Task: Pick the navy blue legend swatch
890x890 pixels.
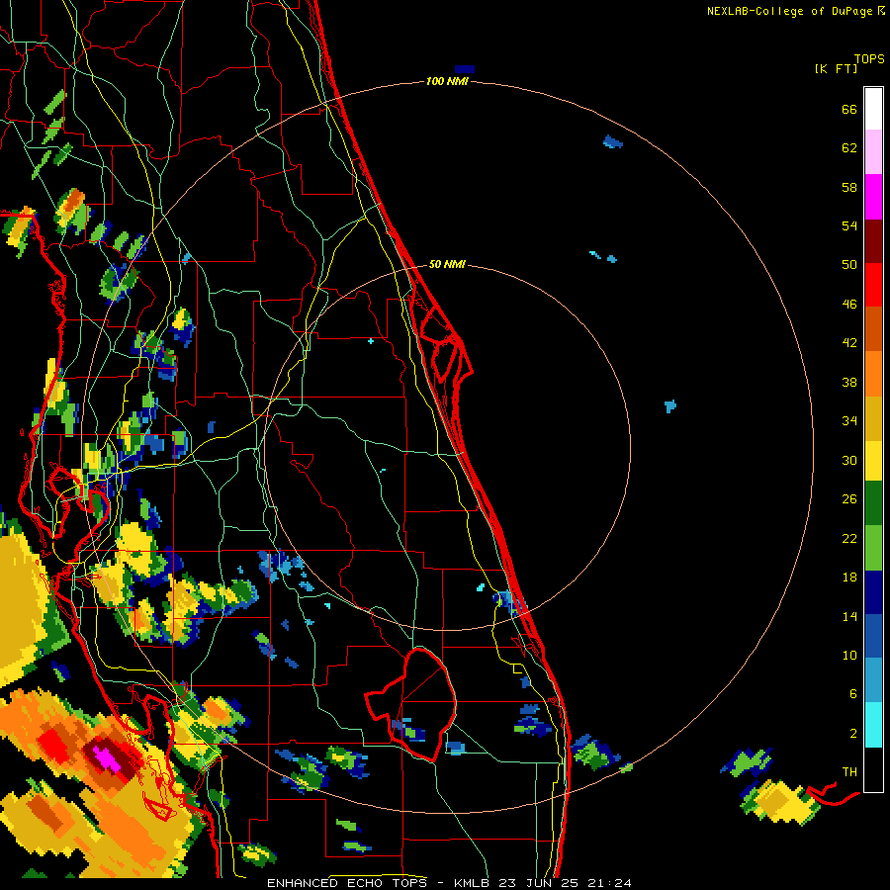Action: point(873,592)
